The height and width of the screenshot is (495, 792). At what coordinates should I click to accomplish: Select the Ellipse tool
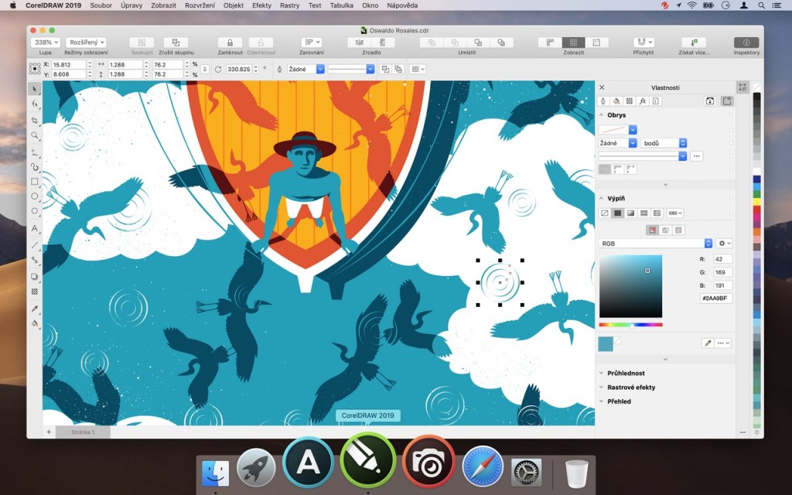click(x=34, y=196)
